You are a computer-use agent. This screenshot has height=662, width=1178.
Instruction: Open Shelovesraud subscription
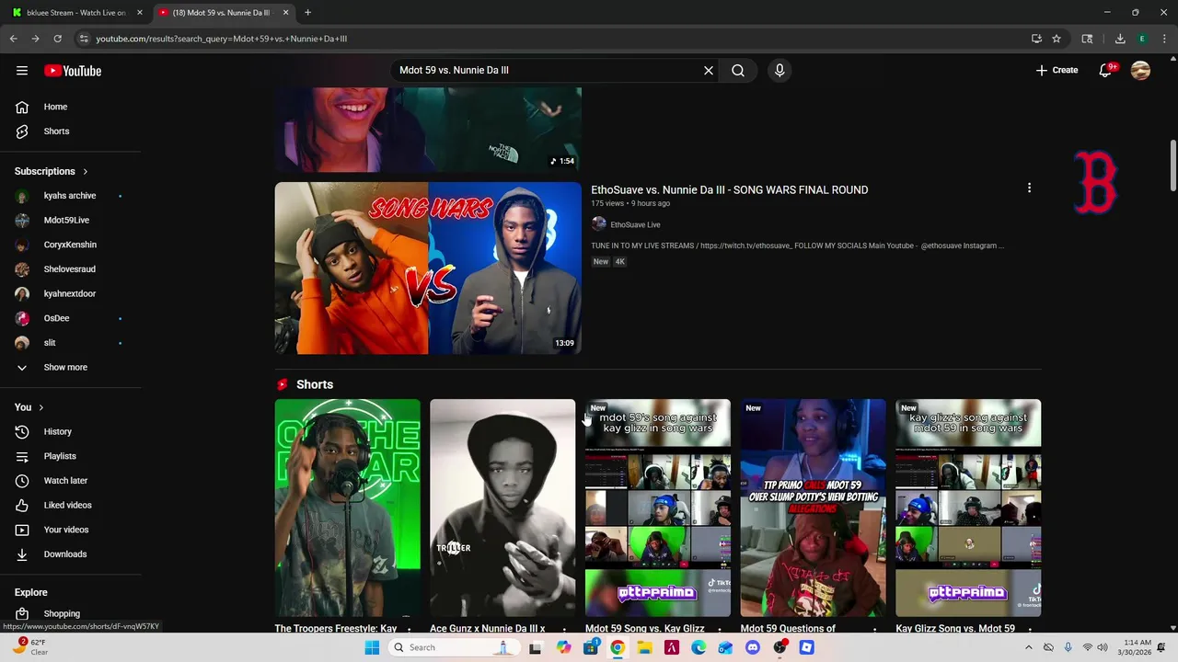[x=70, y=269]
